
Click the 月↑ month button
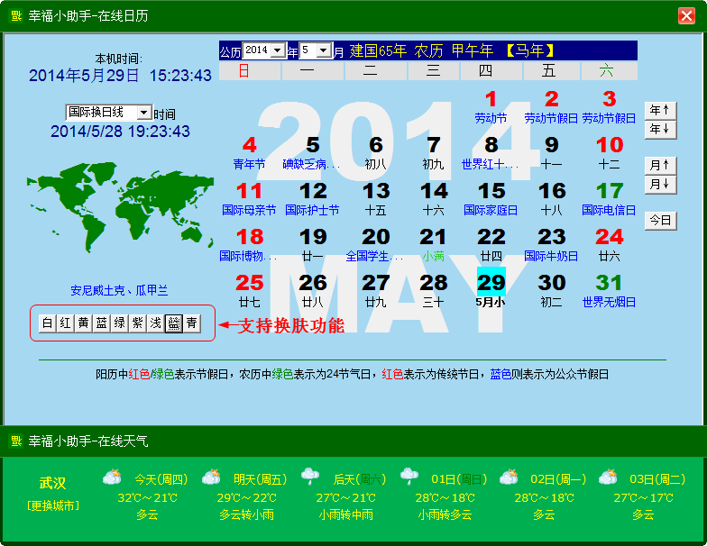(660, 165)
